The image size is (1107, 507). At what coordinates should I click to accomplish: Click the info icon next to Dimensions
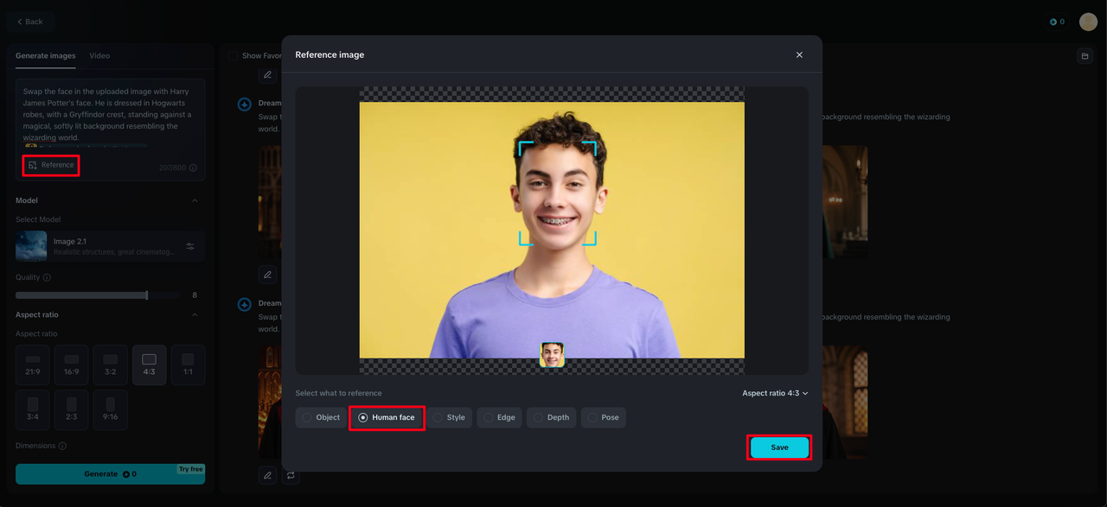(x=62, y=447)
